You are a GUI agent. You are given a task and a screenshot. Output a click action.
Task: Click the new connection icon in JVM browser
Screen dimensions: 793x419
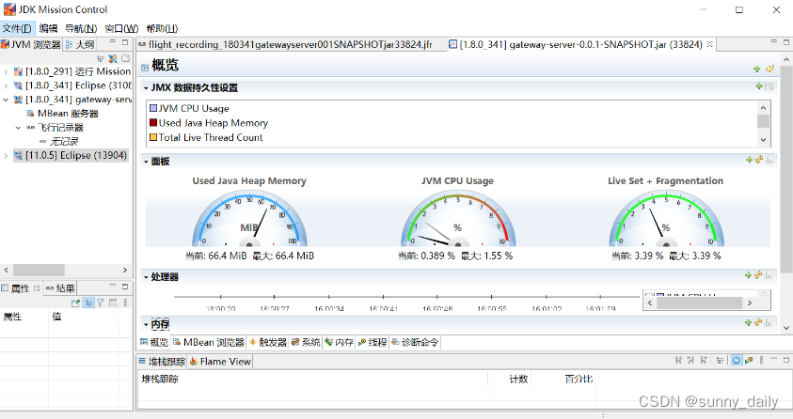[113, 58]
